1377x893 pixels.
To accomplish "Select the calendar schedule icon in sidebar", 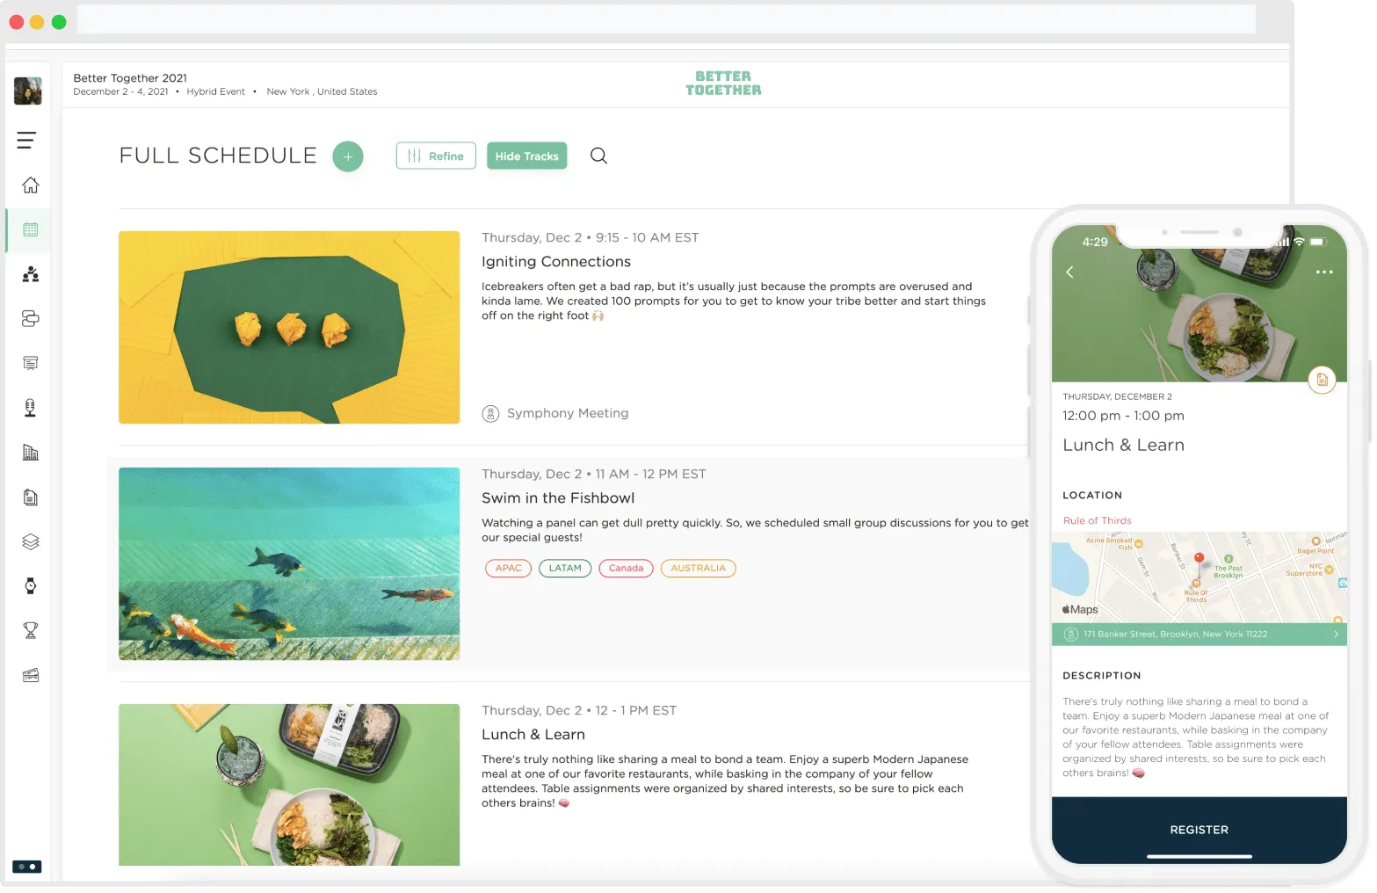I will pos(31,229).
